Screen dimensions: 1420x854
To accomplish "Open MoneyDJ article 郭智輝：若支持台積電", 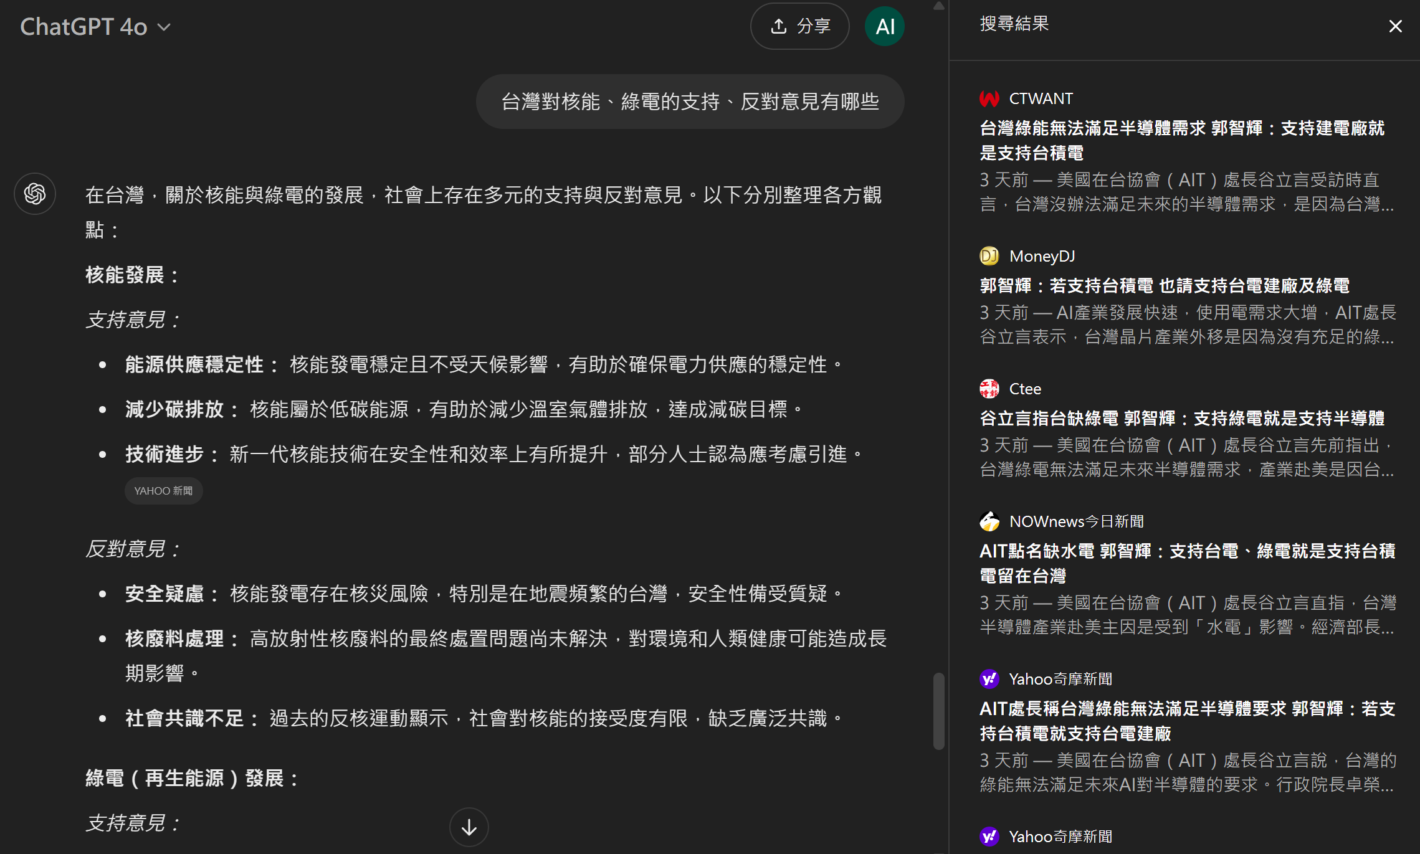I will pos(1164,286).
